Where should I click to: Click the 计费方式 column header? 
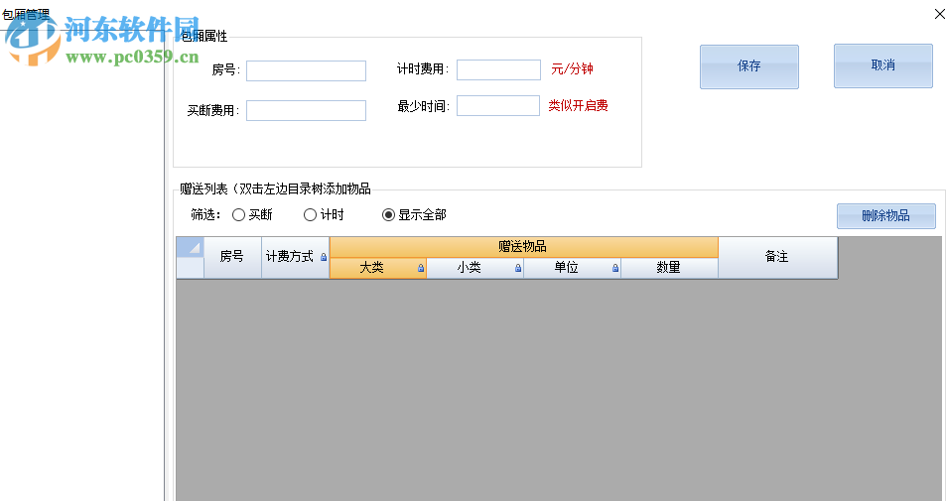[295, 257]
